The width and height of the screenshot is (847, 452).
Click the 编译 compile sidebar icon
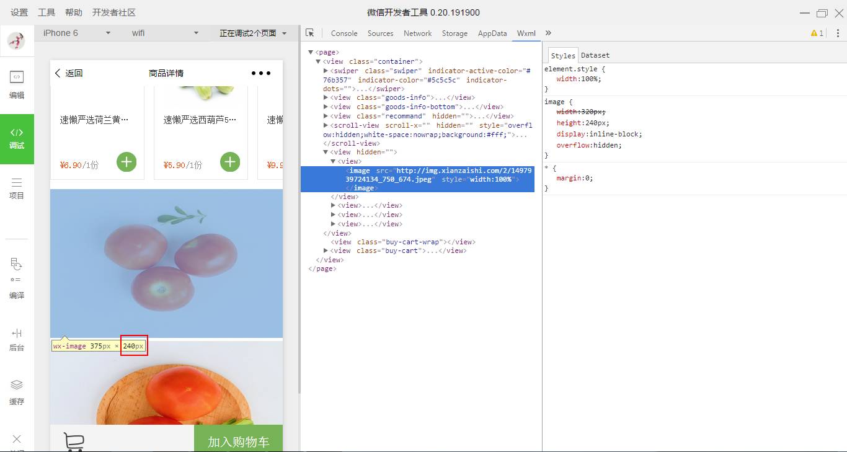point(17,278)
